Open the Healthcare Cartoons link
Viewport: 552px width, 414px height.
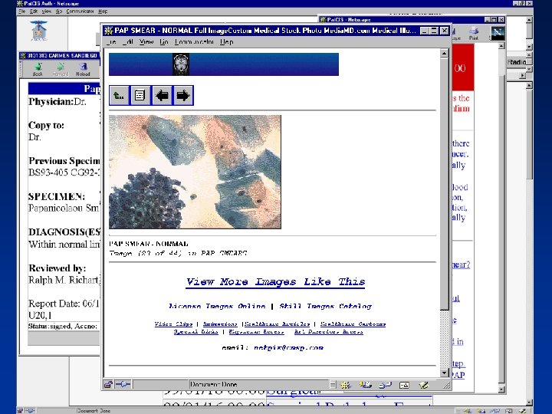(353, 324)
